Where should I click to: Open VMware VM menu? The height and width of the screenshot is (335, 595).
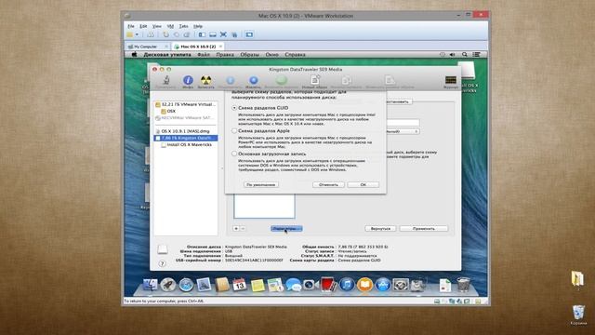(170, 26)
